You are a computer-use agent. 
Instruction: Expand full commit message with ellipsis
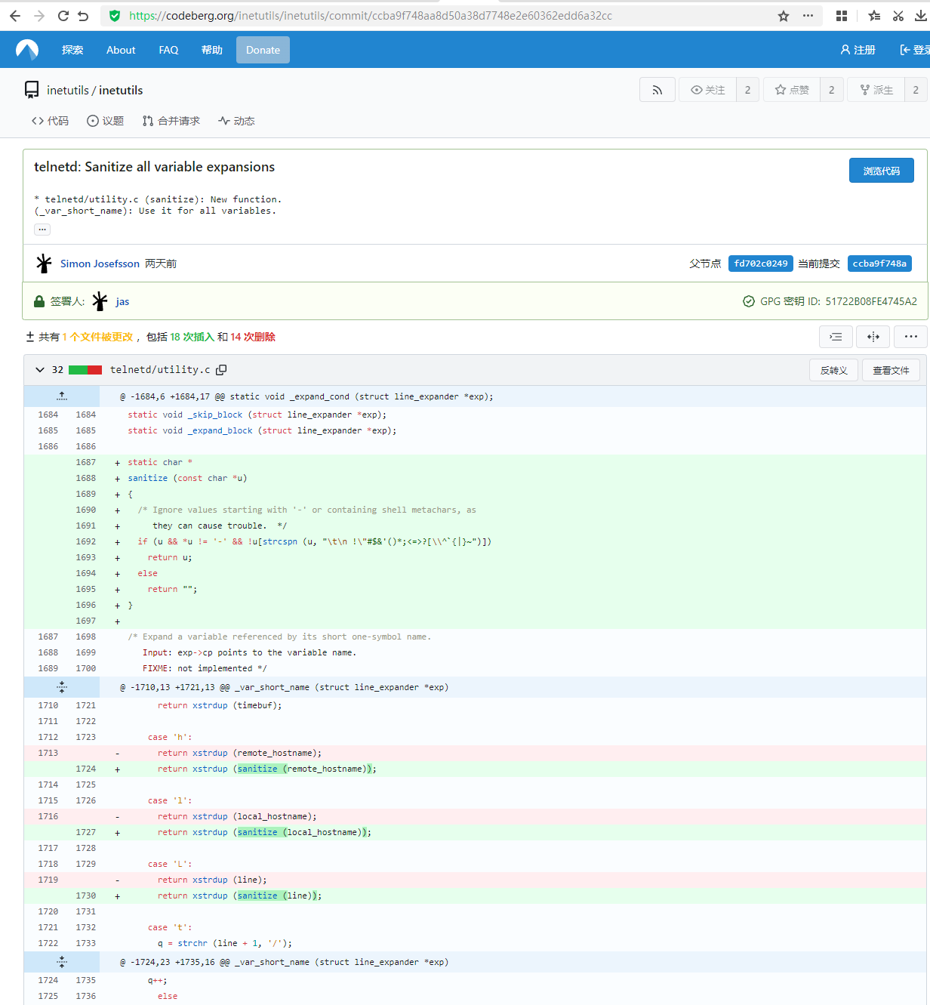click(42, 229)
